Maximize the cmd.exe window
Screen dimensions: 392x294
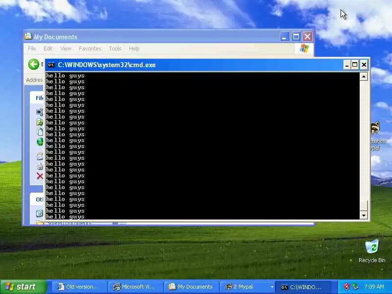coord(355,65)
